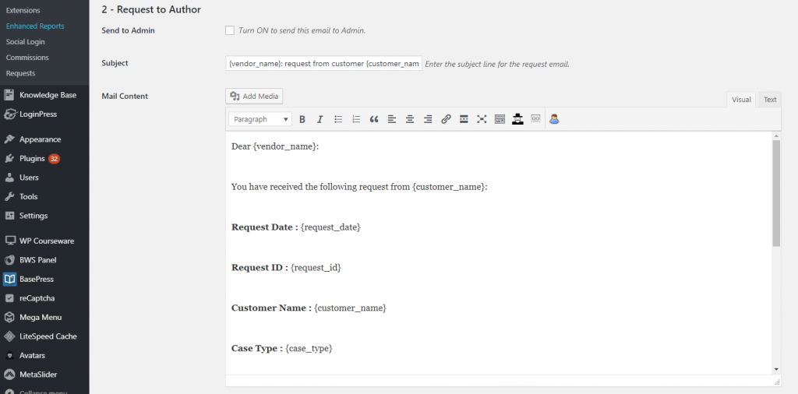
Task: Click the editor's vertical scrollbar thumb
Action: [776, 193]
